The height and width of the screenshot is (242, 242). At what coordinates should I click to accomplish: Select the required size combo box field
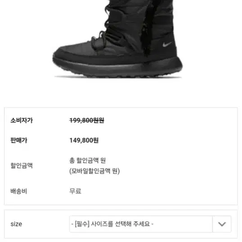point(150,224)
